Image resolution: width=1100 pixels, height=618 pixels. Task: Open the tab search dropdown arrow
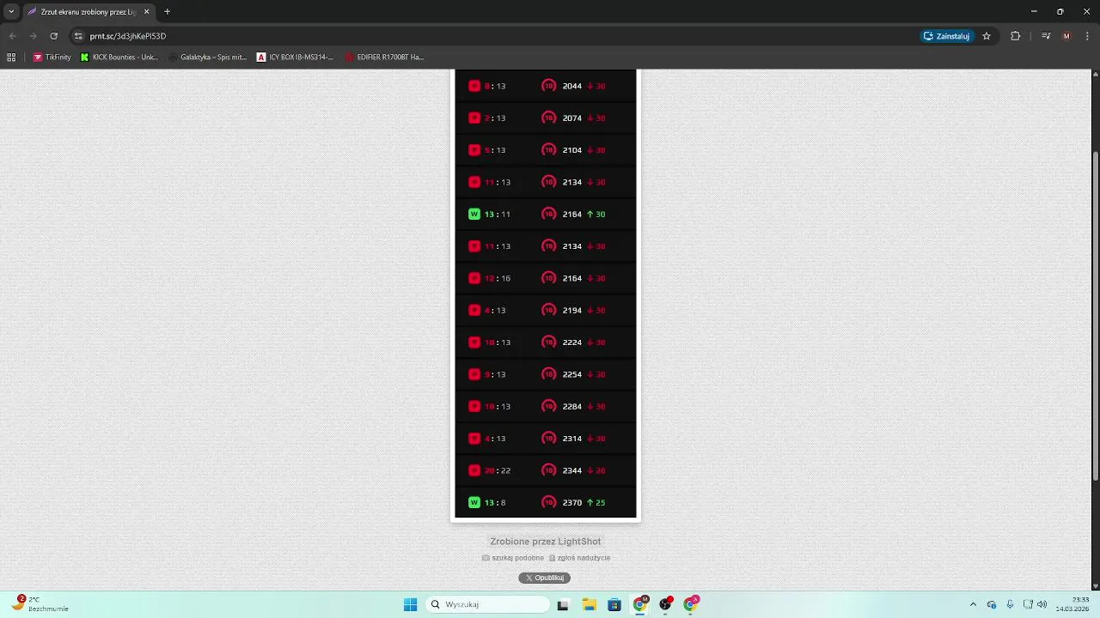click(11, 12)
